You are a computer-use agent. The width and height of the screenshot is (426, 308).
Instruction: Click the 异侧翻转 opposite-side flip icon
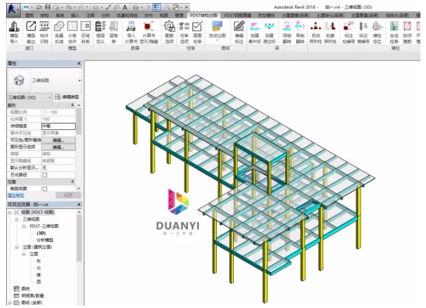point(300,27)
